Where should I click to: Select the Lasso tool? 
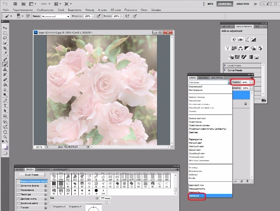(x=5, y=38)
